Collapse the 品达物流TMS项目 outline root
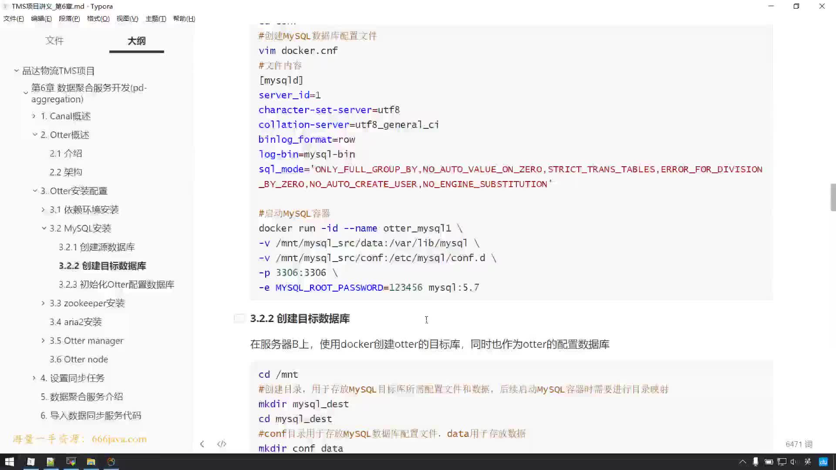This screenshot has height=470, width=836. pos(16,70)
